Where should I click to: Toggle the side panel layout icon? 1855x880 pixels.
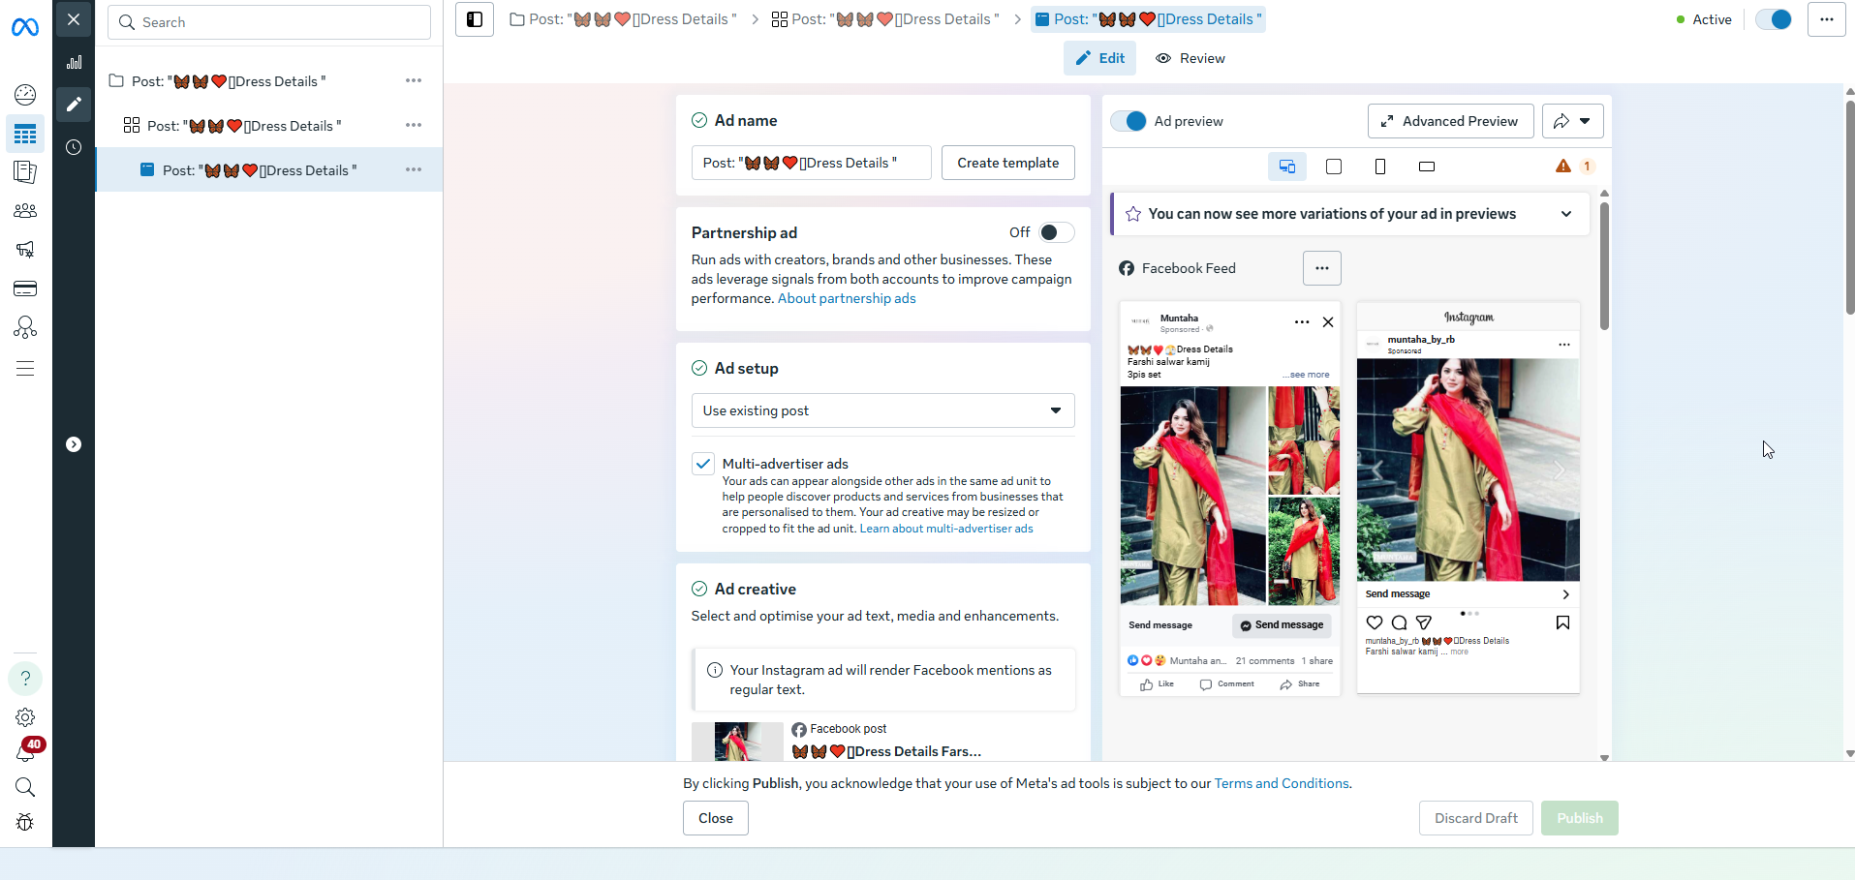pyautogui.click(x=475, y=19)
